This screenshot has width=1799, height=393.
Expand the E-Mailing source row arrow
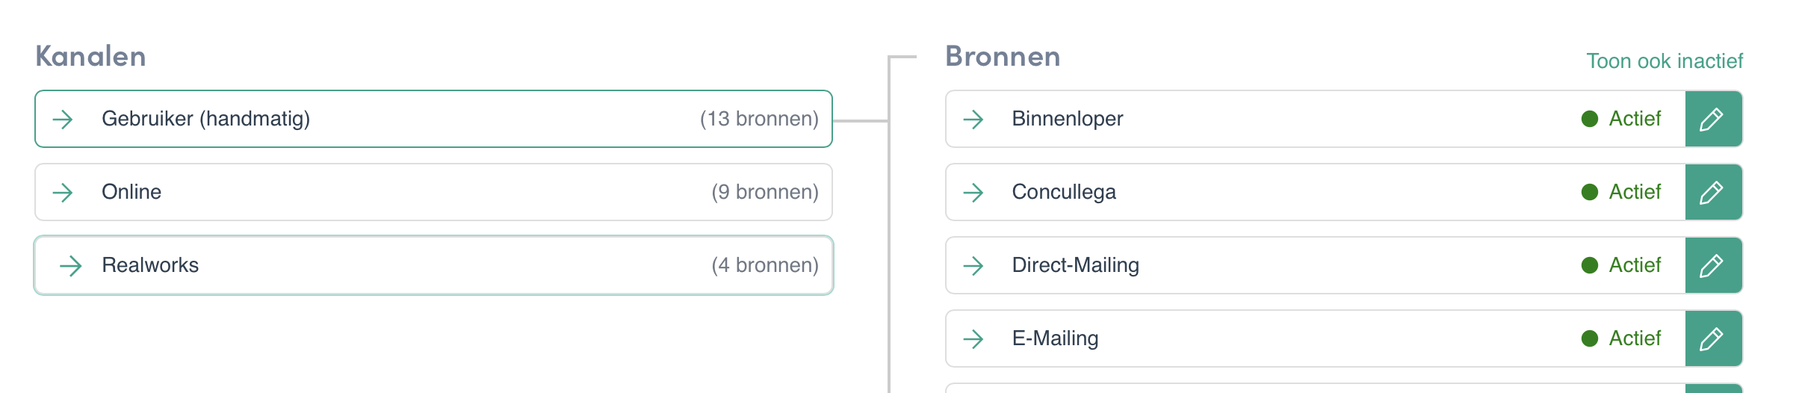(x=973, y=338)
